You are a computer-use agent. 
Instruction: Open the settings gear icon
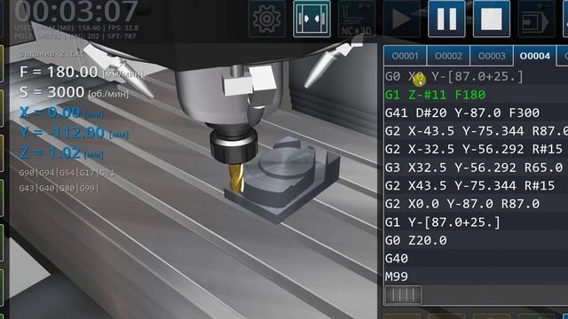tap(266, 19)
